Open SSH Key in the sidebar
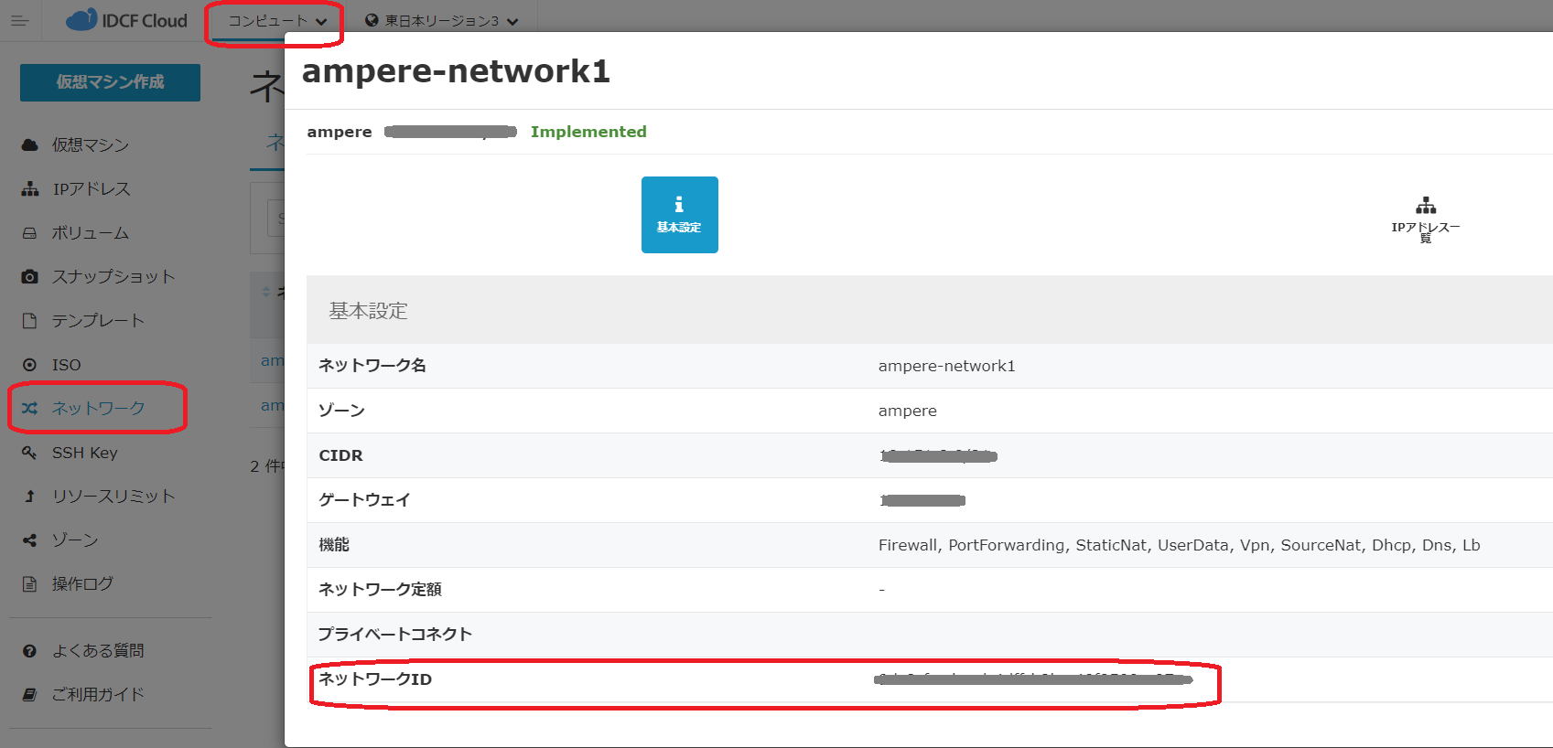 pos(84,453)
